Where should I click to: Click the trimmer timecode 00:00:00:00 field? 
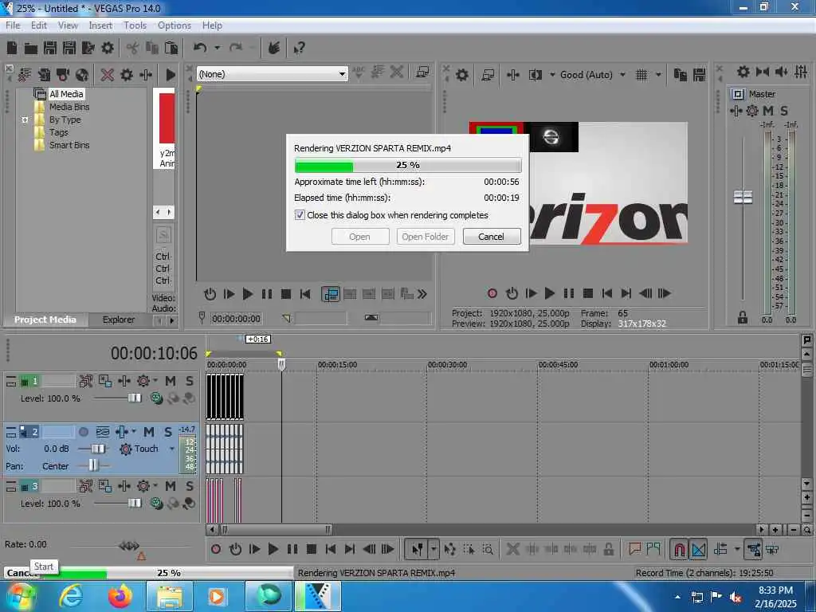coord(236,319)
